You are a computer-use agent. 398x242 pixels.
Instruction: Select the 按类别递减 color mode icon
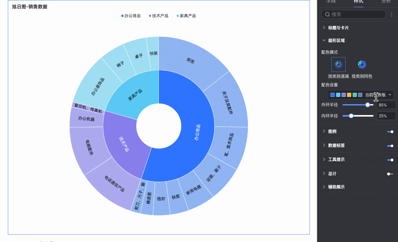pos(338,64)
